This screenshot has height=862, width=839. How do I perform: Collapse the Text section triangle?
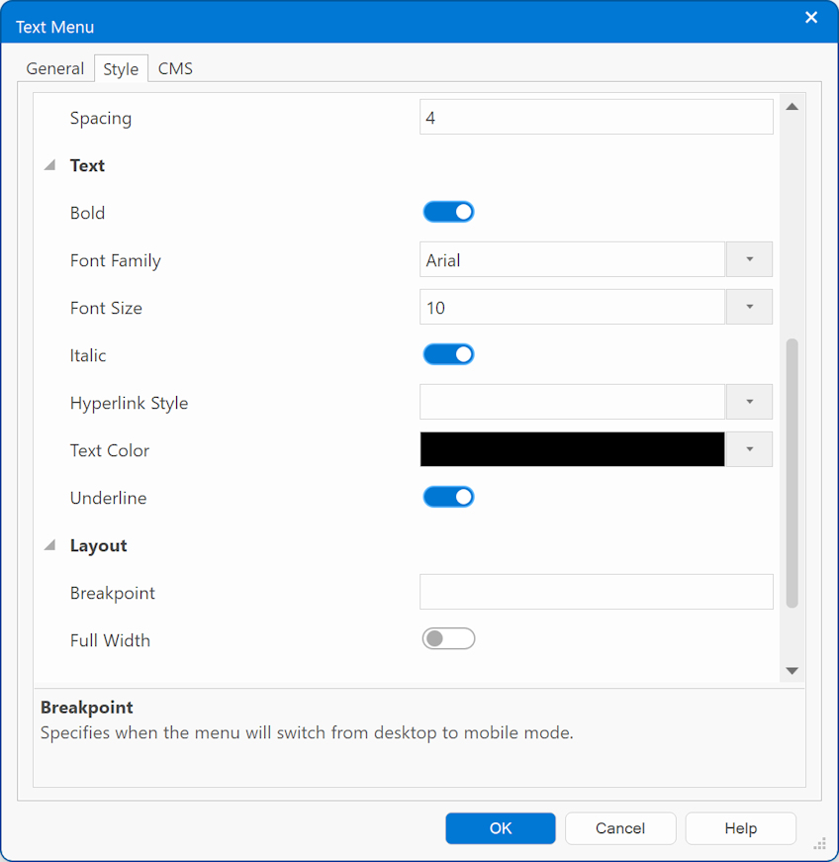49,166
